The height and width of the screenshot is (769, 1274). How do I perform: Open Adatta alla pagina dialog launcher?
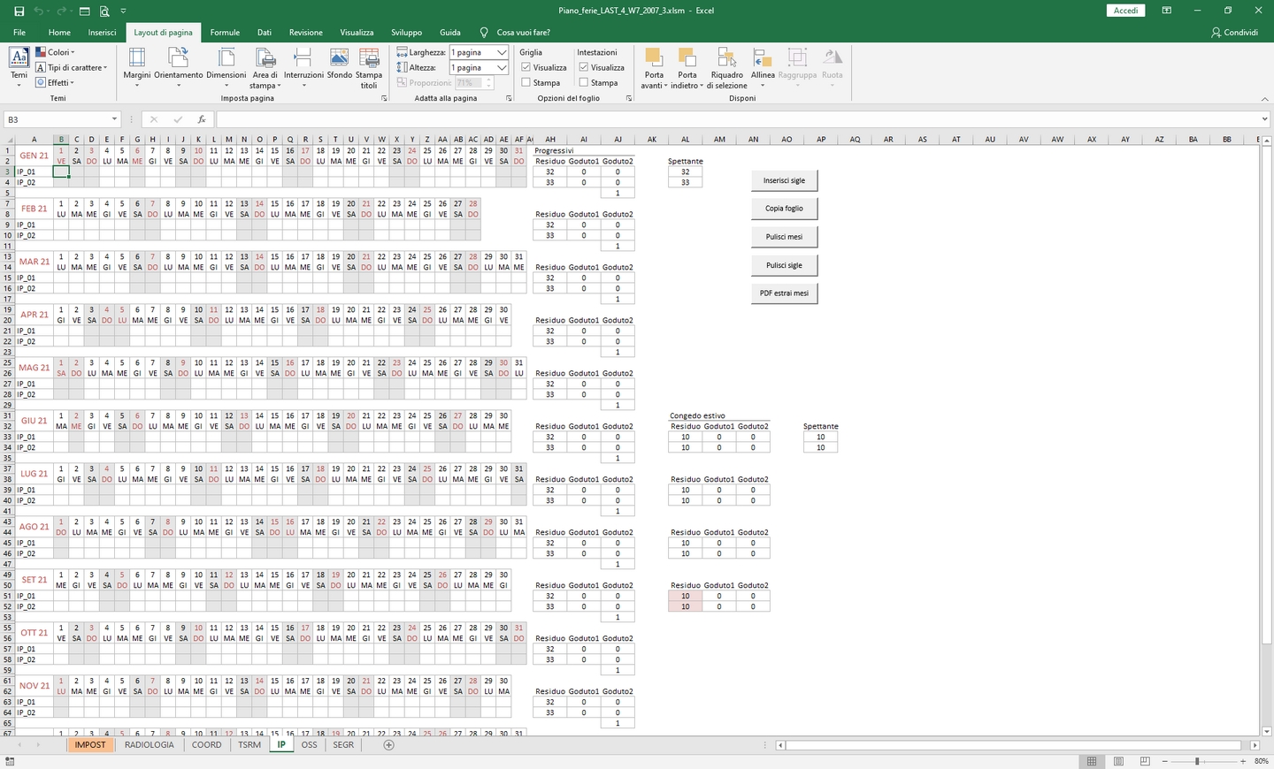509,98
